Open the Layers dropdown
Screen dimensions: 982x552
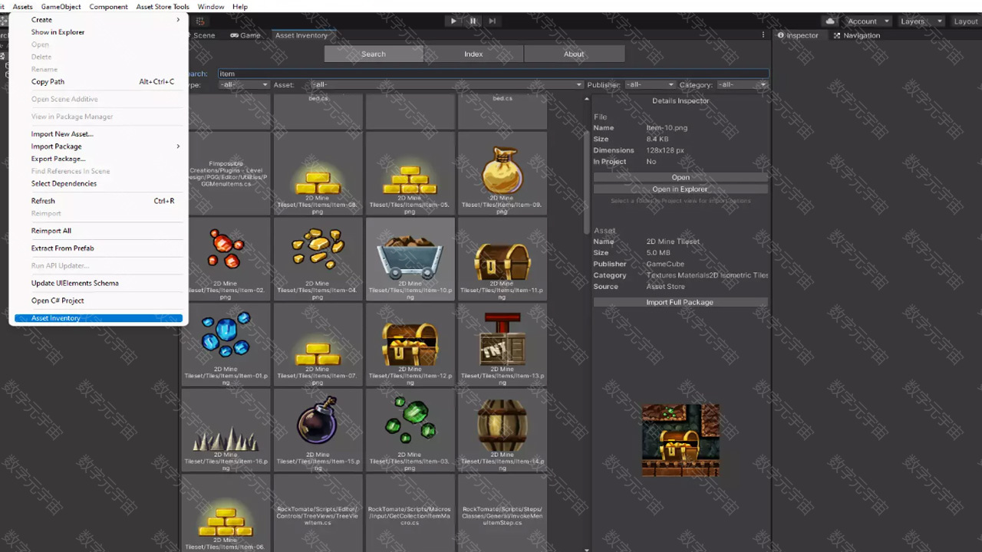(x=920, y=21)
